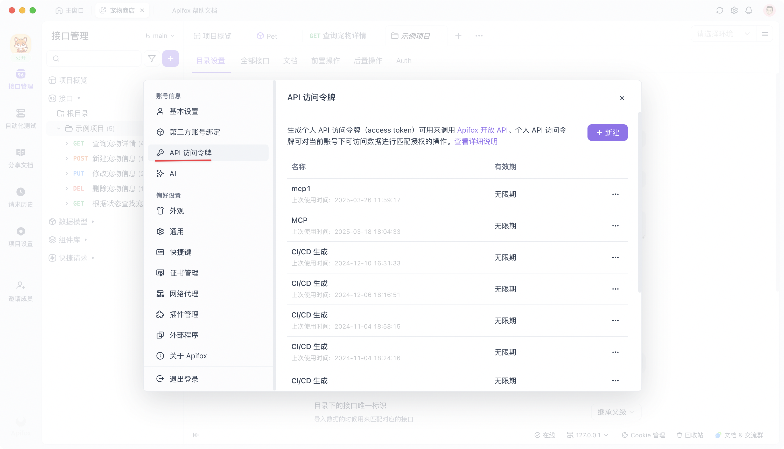The height and width of the screenshot is (449, 784).
Task: Click the interface search input field
Action: [94, 58]
